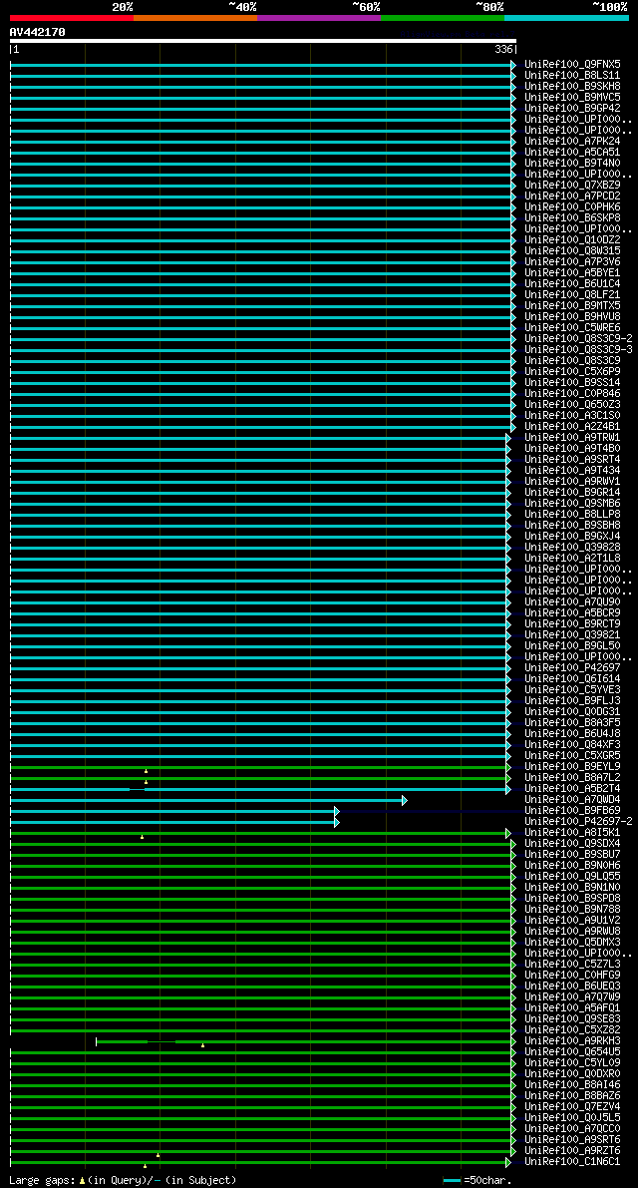The width and height of the screenshot is (638, 1188).
Task: Click the UniRef100_Q7XBZ9 label
Action: pyautogui.click(x=572, y=185)
